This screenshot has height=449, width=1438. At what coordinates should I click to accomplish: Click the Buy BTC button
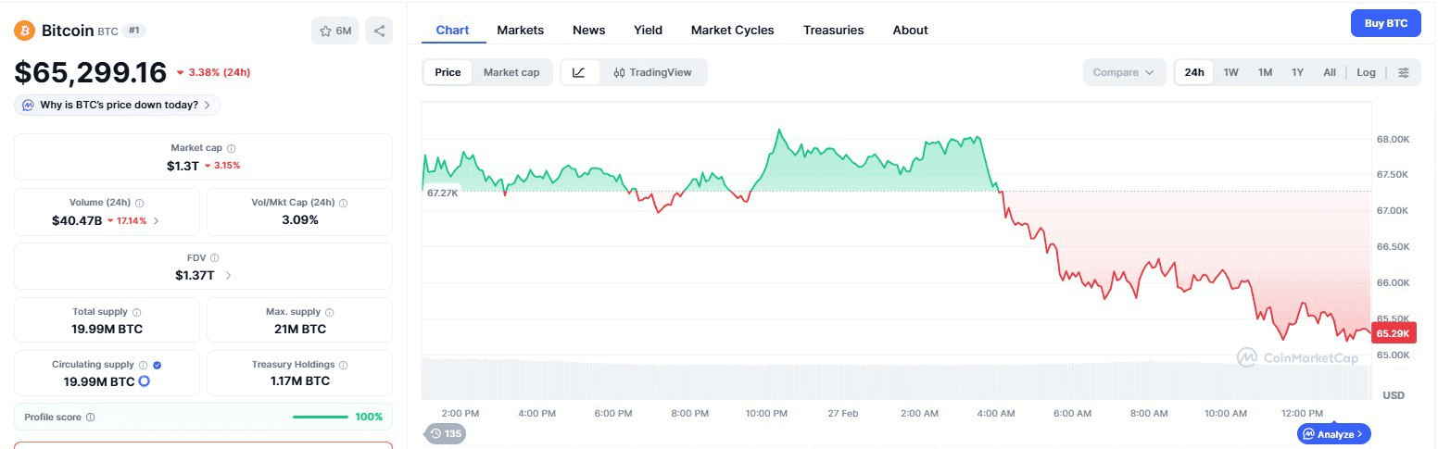pos(1385,23)
